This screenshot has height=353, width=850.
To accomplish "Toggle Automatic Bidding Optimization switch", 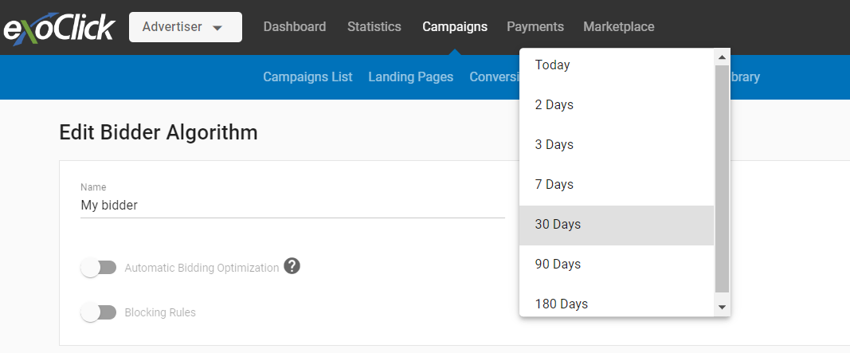I will coord(99,268).
